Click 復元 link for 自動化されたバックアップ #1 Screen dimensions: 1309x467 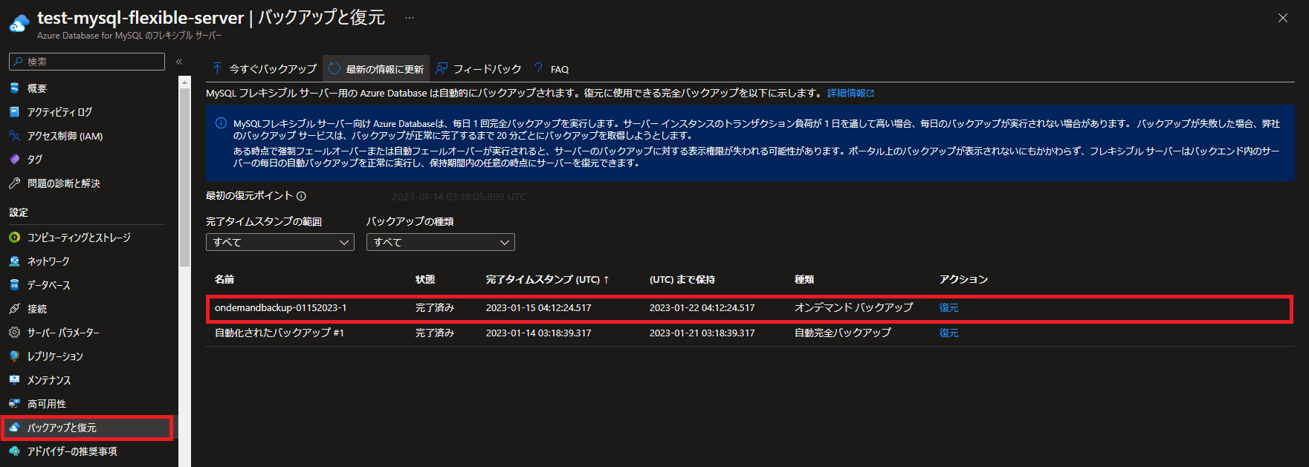tap(948, 333)
